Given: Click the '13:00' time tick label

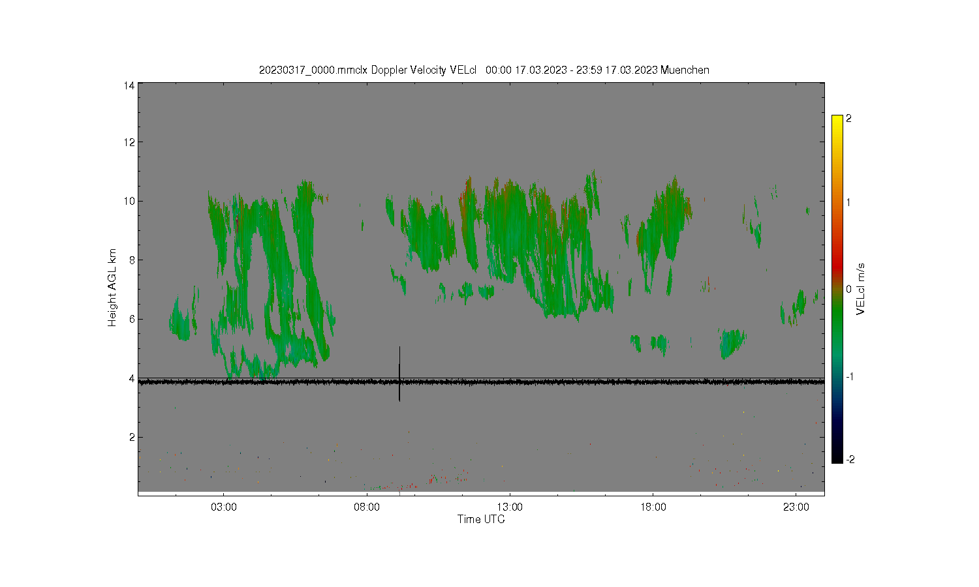Looking at the screenshot, I should click(x=510, y=507).
